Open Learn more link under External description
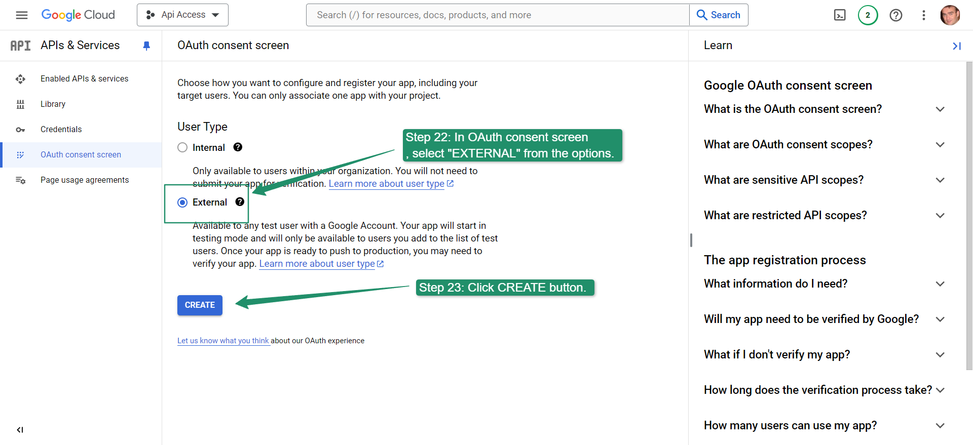Viewport: 973px width, 445px height. pos(321,264)
